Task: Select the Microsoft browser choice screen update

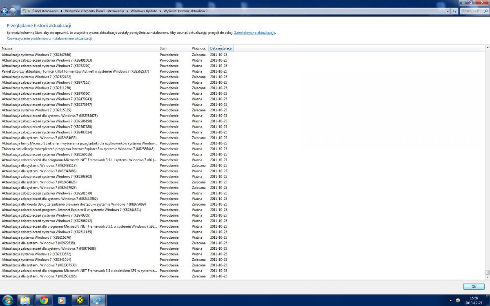Action: coord(117,143)
